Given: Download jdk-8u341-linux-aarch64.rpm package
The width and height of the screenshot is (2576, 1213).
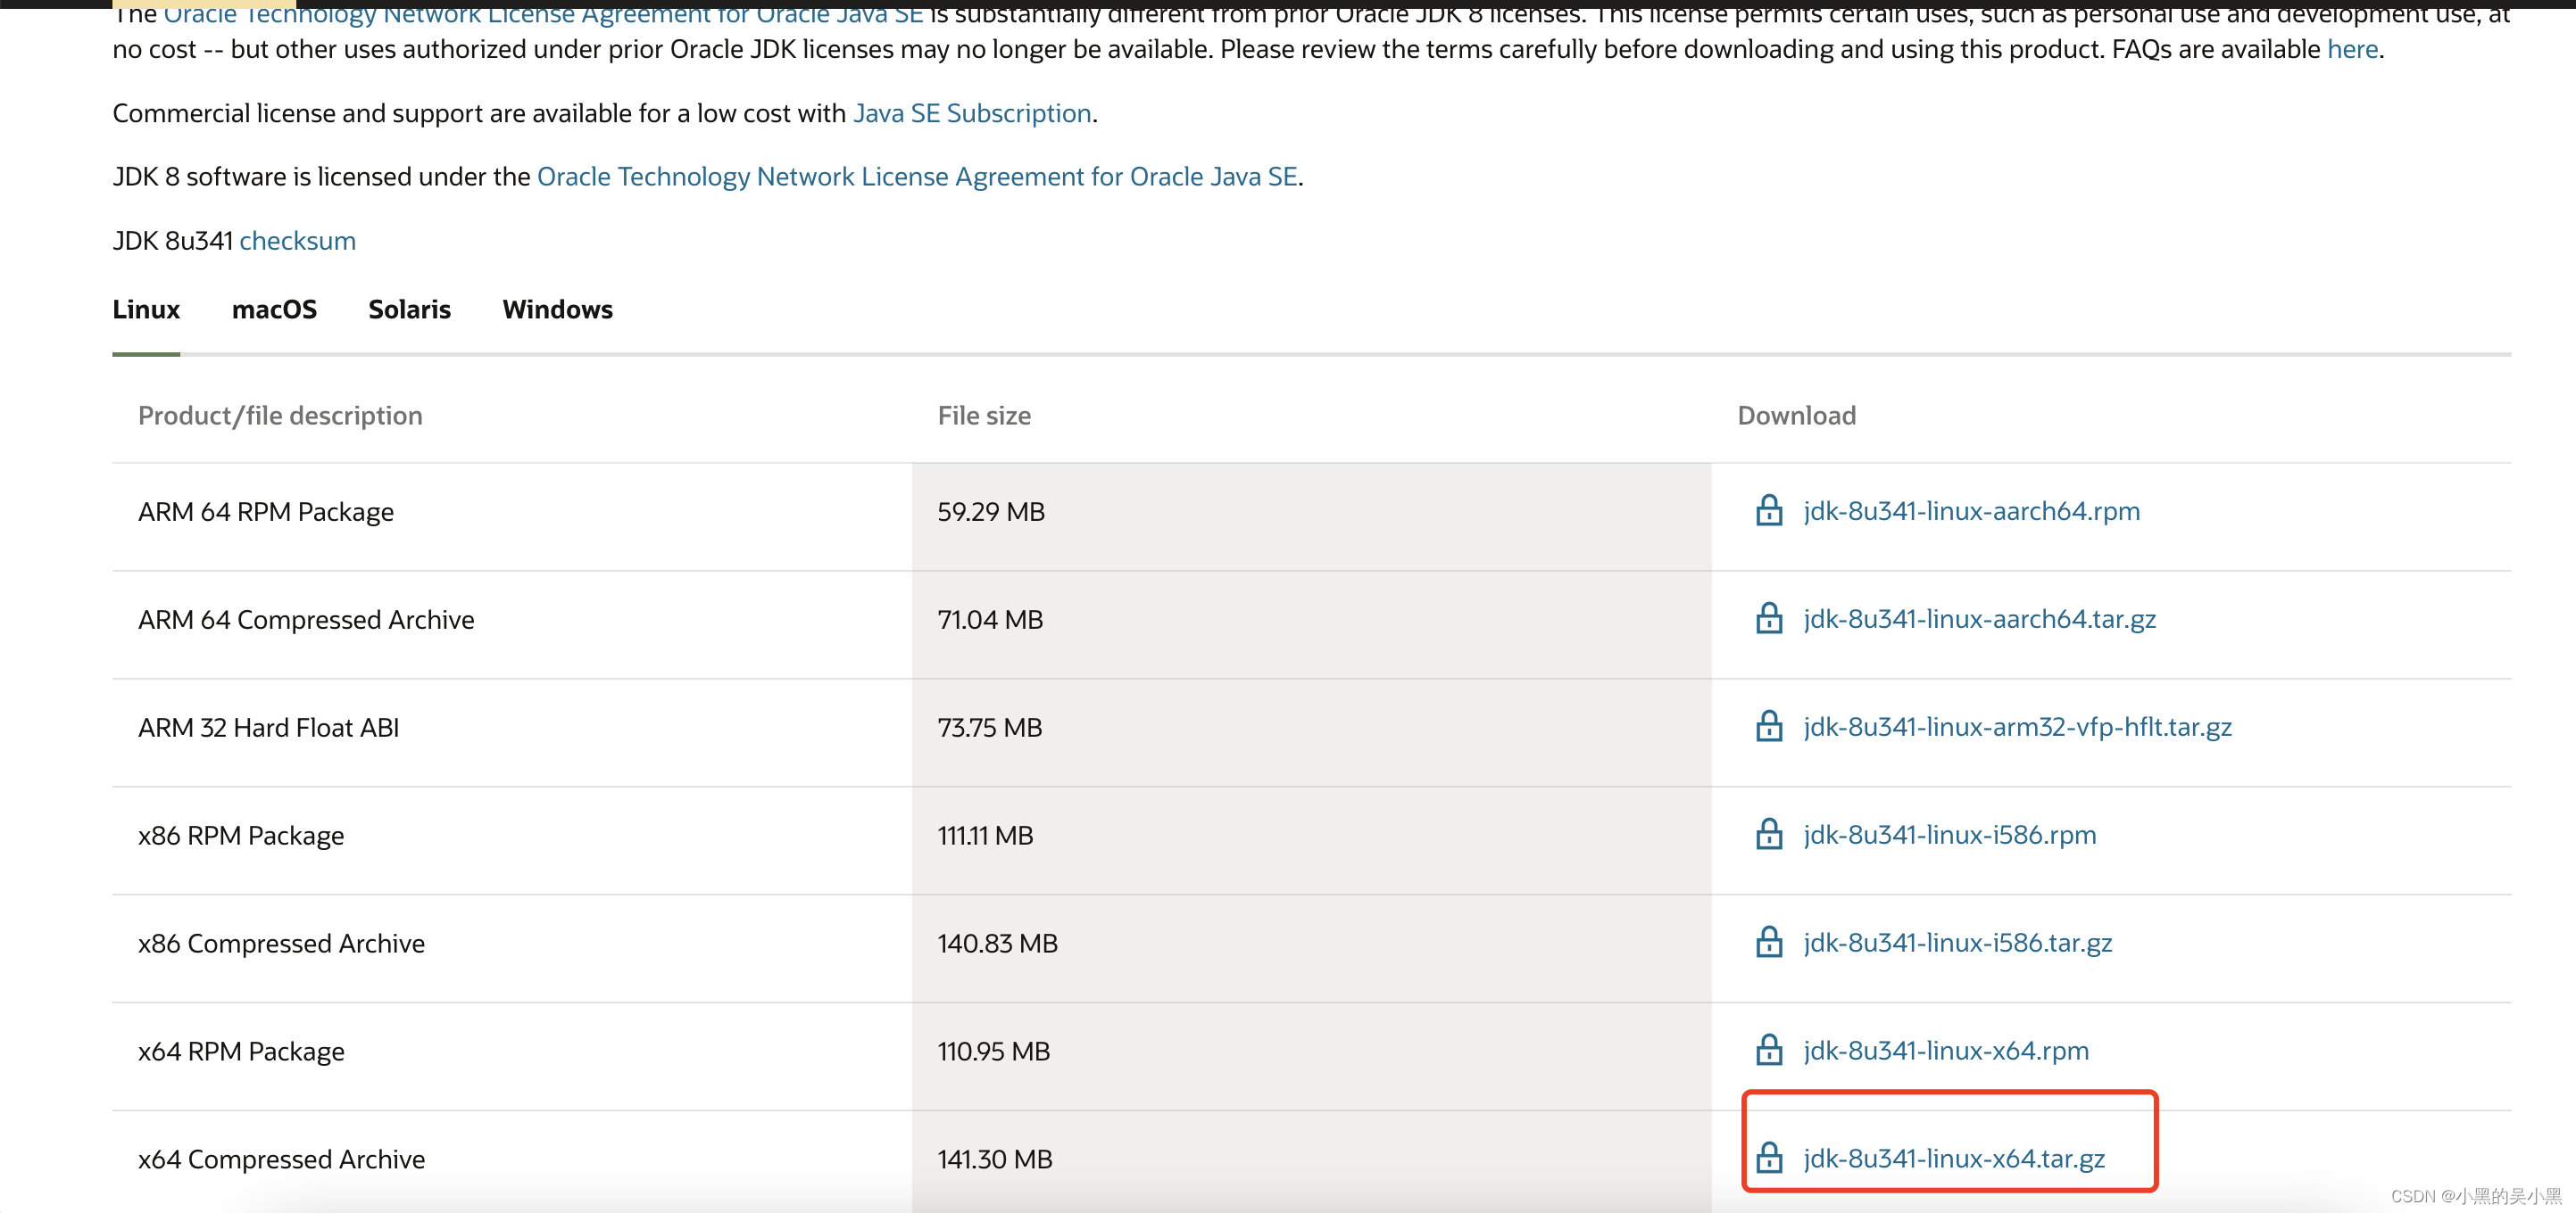Looking at the screenshot, I should tap(1971, 510).
